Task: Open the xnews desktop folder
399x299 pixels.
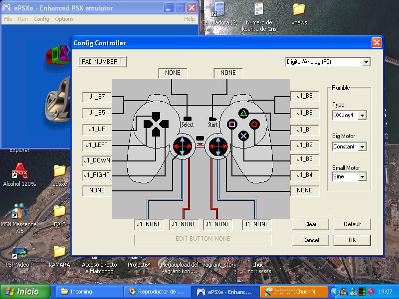Action: (299, 14)
